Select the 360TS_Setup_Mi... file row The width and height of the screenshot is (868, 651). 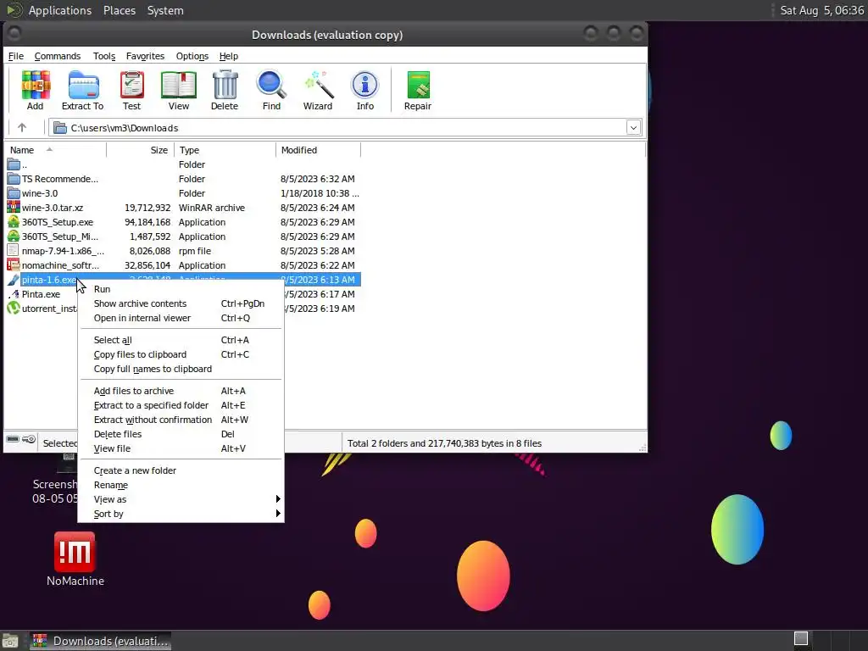pyautogui.click(x=183, y=236)
